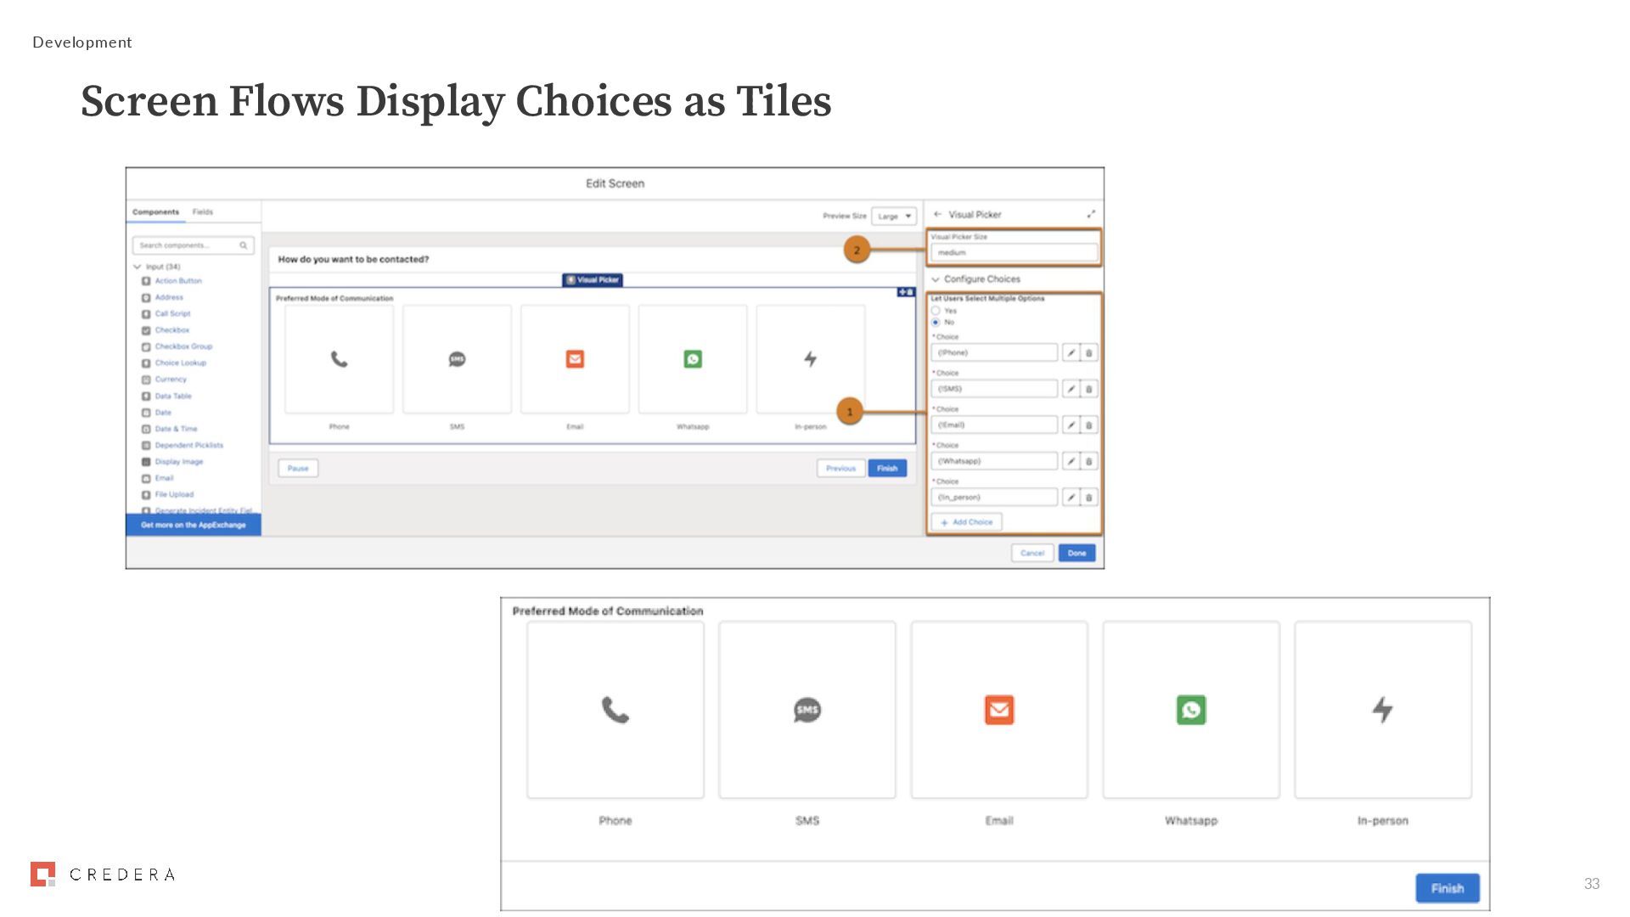Click the Visual Picker Size input field

click(x=1013, y=252)
